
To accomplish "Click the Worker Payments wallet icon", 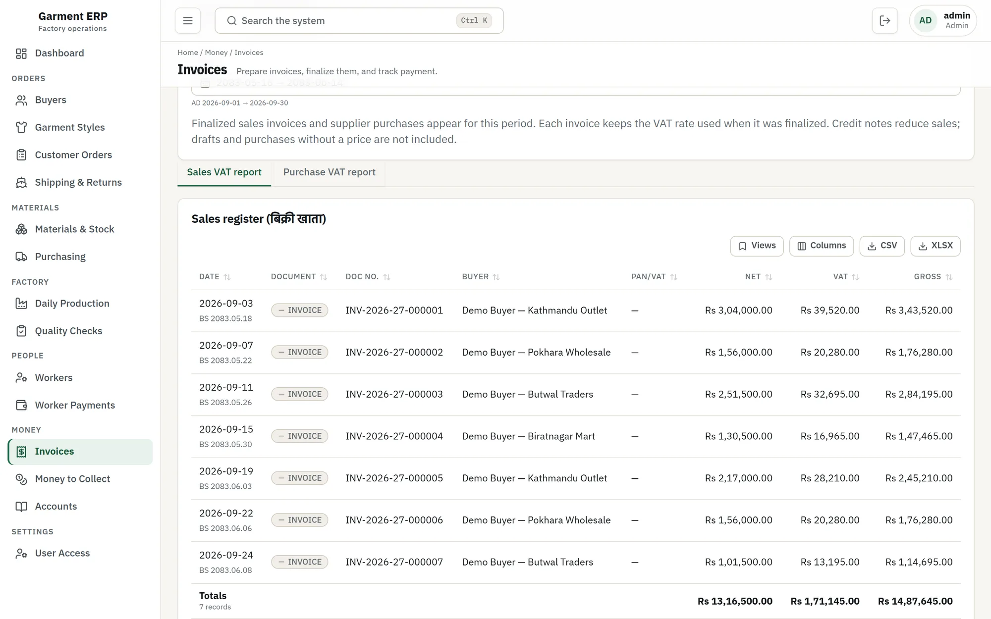I will [x=21, y=406].
